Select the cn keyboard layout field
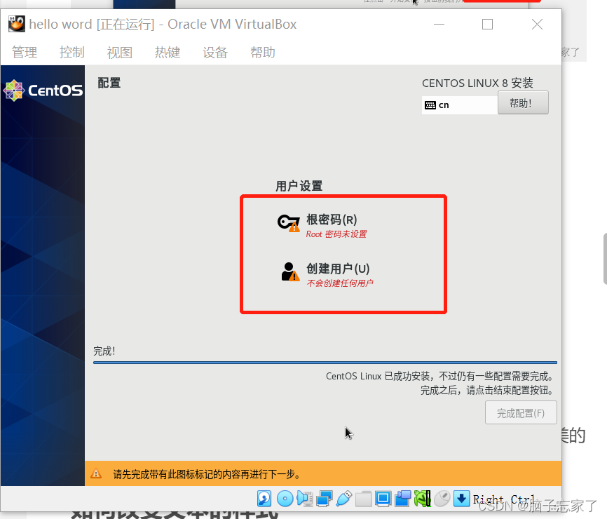 (x=460, y=105)
